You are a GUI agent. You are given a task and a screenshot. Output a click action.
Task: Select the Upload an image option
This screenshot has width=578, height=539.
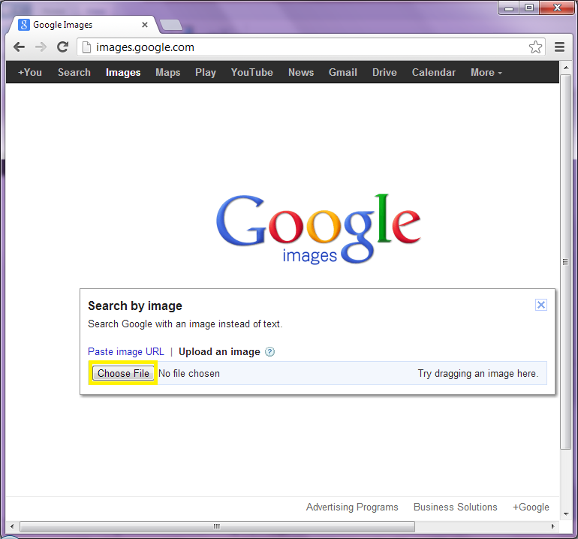[x=219, y=352]
